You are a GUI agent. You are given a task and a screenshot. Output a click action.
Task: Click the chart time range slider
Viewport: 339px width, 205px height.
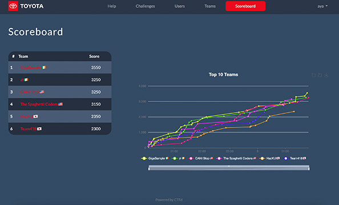229,167
